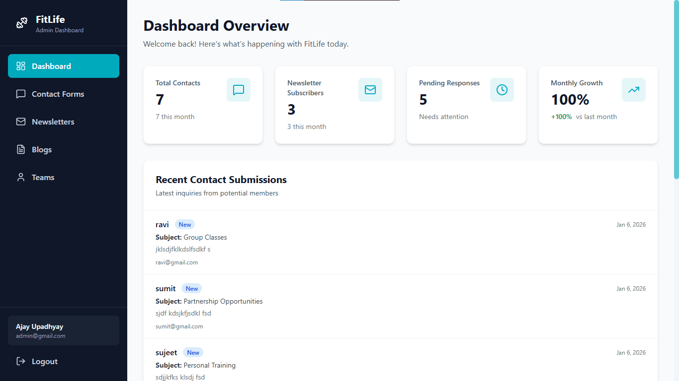Click the mail icon on Newsletter Subscribers card
Screen dimensions: 679x381
tap(370, 90)
